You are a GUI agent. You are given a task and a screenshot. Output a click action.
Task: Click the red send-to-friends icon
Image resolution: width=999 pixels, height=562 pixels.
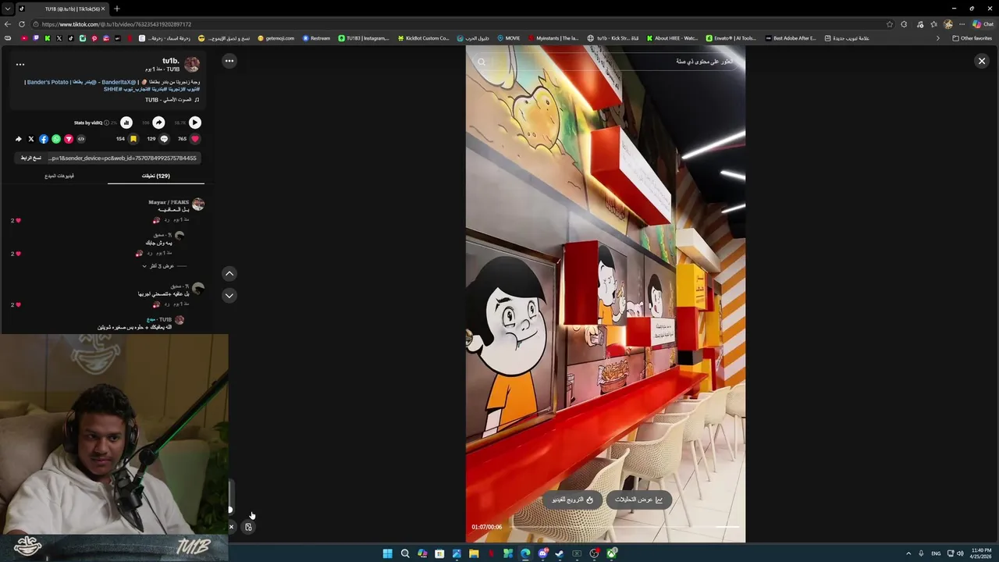pyautogui.click(x=69, y=139)
